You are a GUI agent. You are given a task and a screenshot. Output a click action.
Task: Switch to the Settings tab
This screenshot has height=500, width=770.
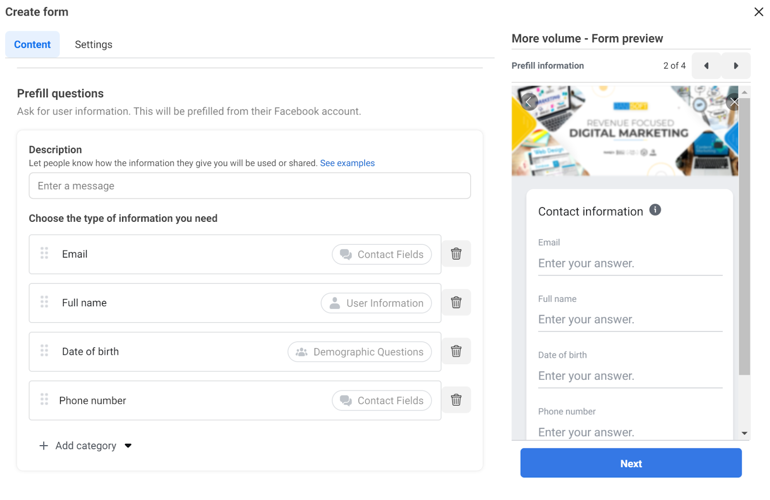(x=93, y=45)
